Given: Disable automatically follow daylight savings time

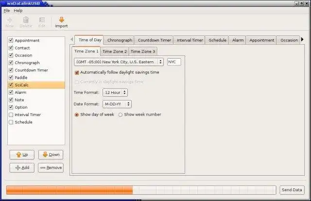Looking at the screenshot, I should (x=77, y=72).
